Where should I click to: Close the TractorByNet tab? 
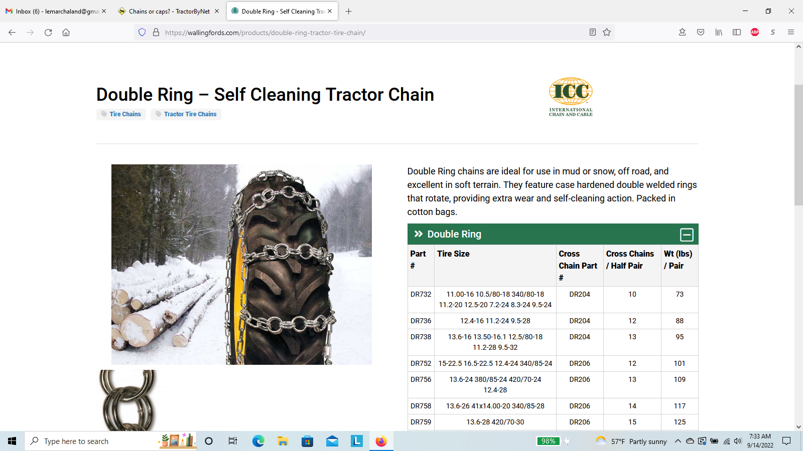click(x=217, y=11)
